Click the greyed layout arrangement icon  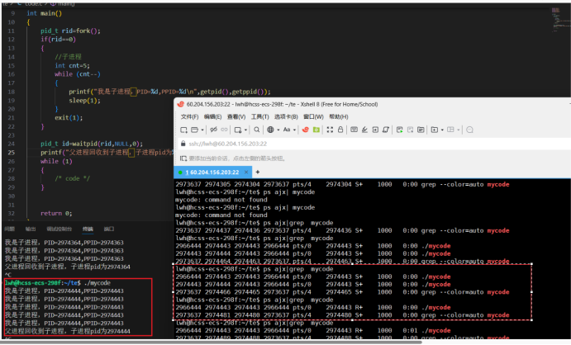[x=451, y=130]
